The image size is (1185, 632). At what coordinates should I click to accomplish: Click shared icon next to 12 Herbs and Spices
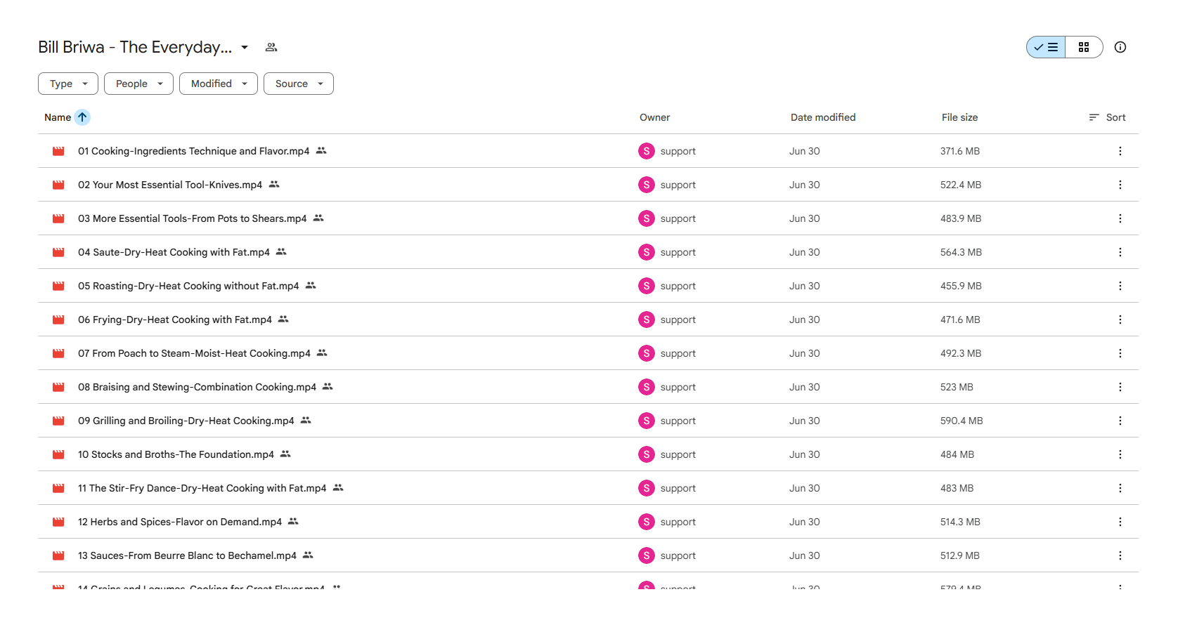(x=293, y=521)
